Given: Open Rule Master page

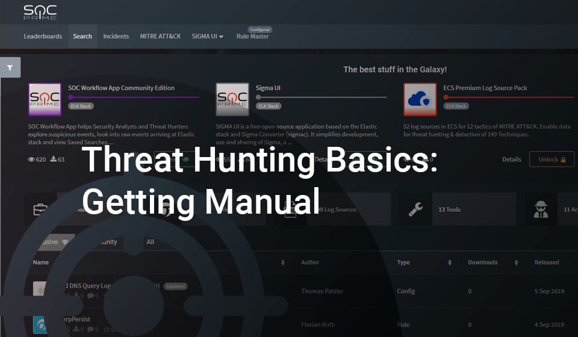Looking at the screenshot, I should (252, 36).
